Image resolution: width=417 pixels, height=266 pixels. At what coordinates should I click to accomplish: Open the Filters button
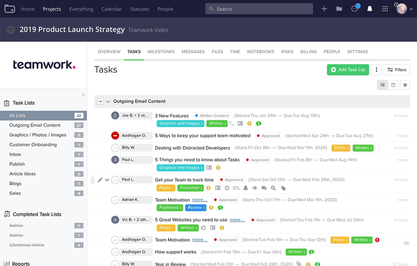(397, 69)
